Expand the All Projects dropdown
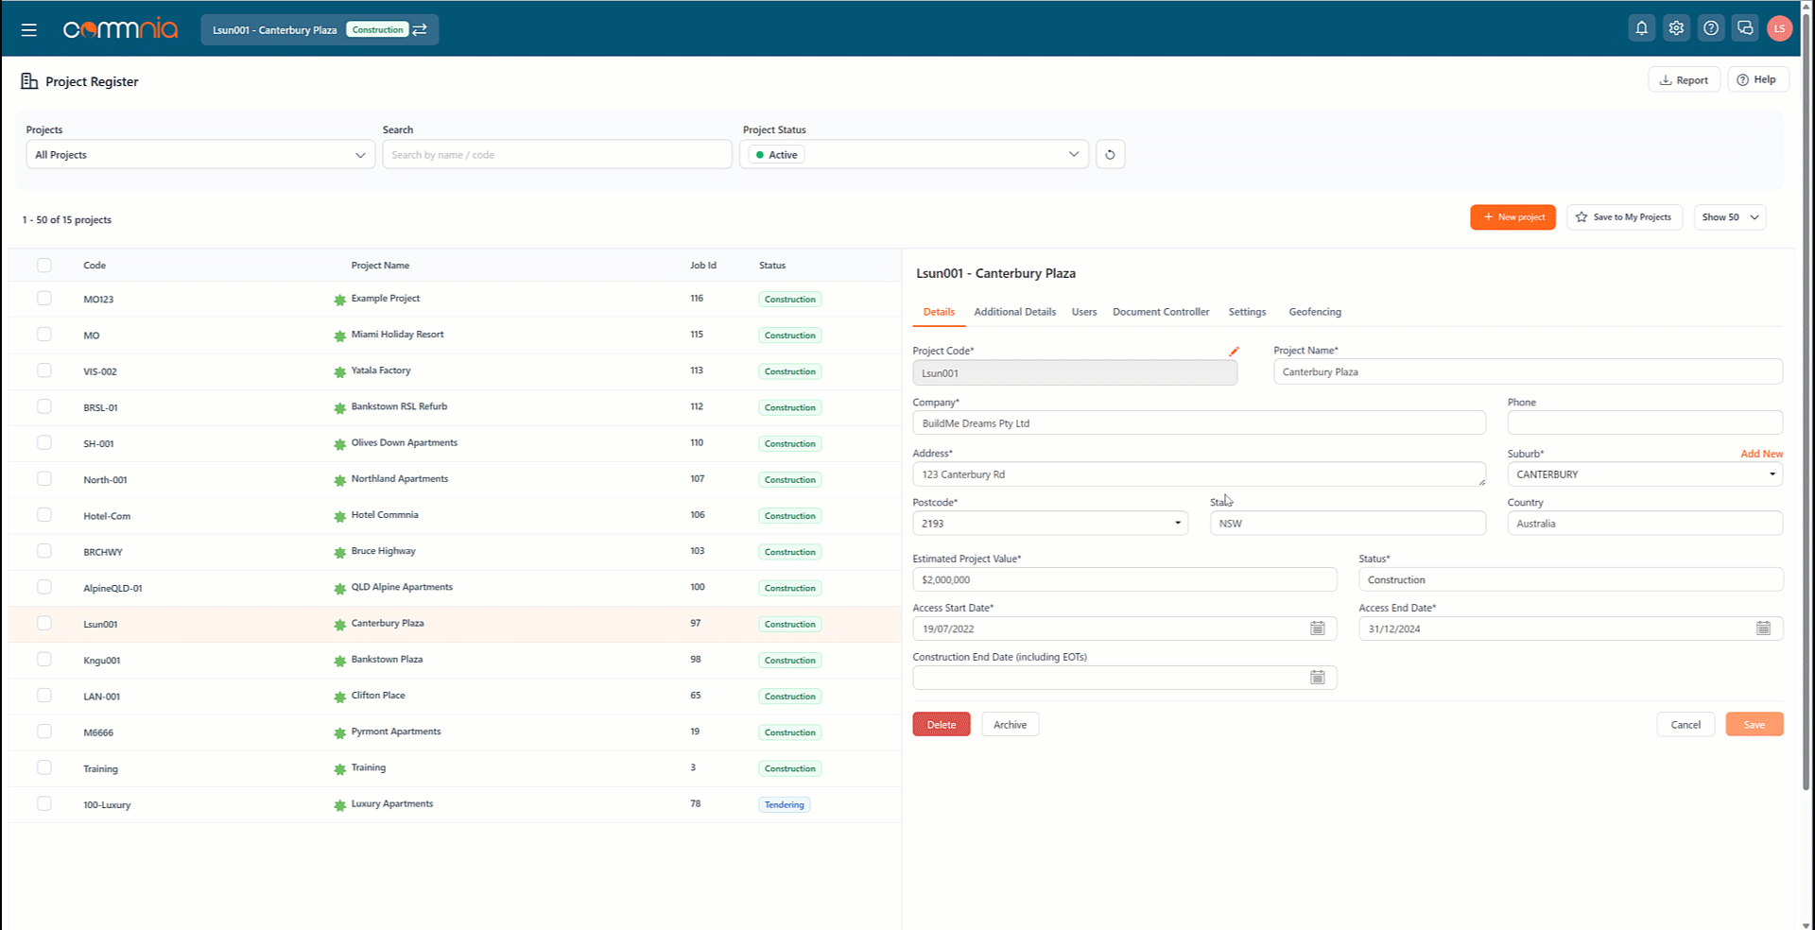This screenshot has width=1815, height=930. [200, 154]
